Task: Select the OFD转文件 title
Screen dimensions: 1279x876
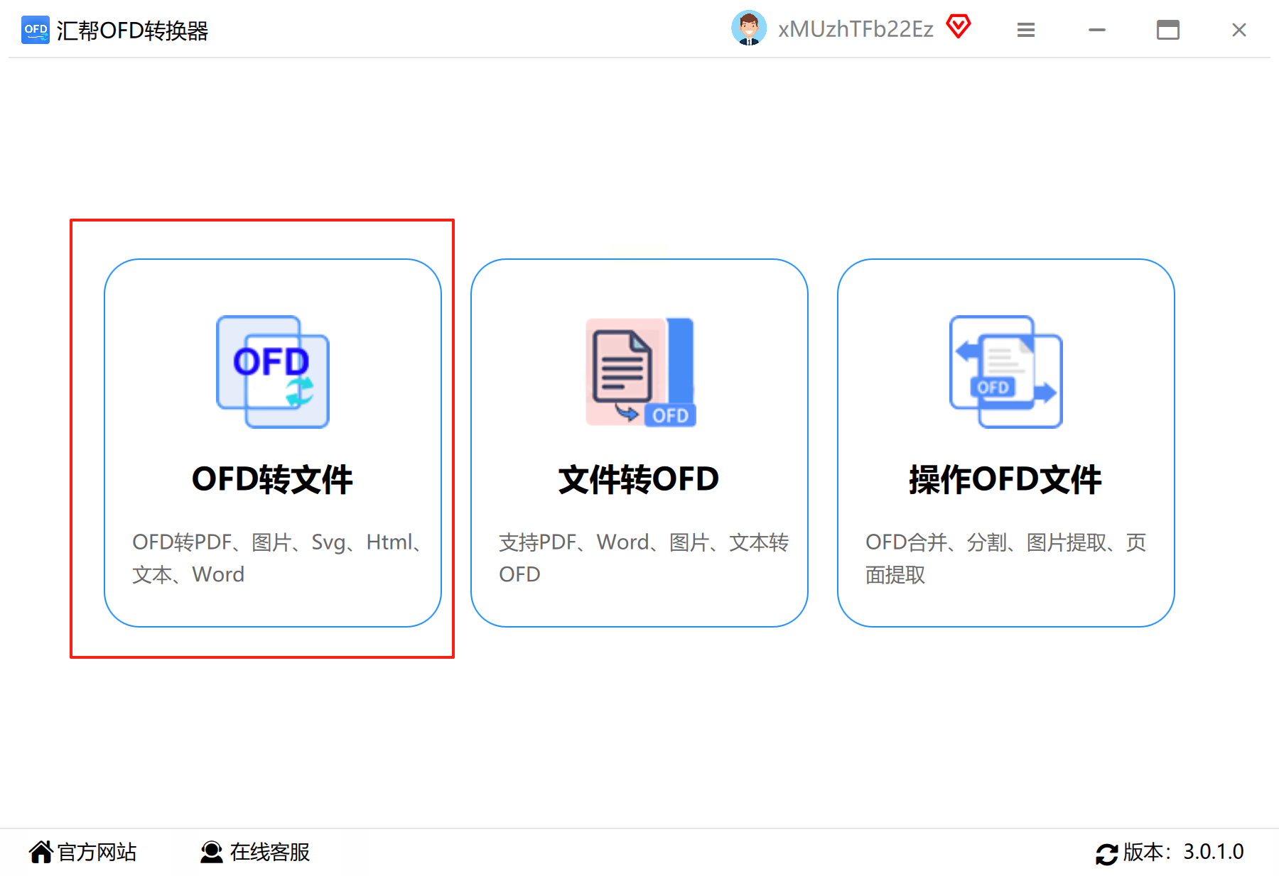Action: 273,479
